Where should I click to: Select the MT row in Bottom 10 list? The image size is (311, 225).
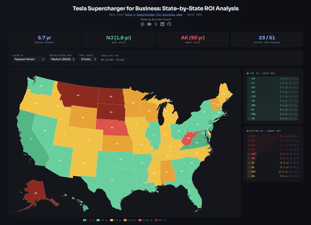coord(273,140)
